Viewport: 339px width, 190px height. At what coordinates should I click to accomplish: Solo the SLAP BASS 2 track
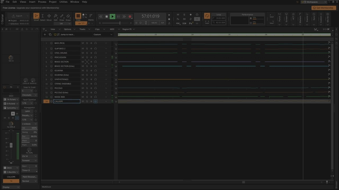87,49
